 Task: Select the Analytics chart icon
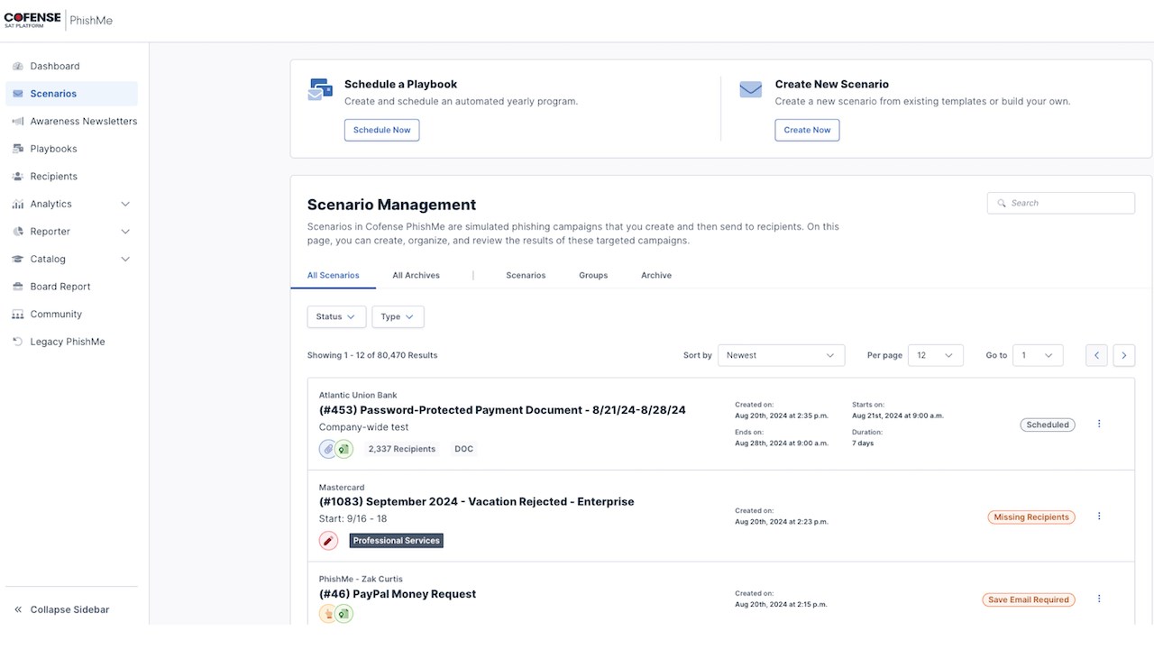18,204
